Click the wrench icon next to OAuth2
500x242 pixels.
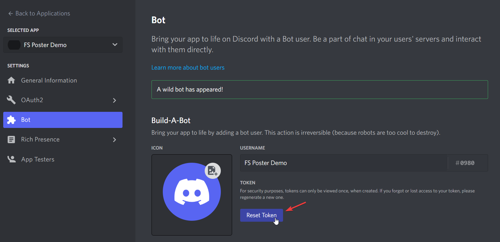(x=11, y=100)
